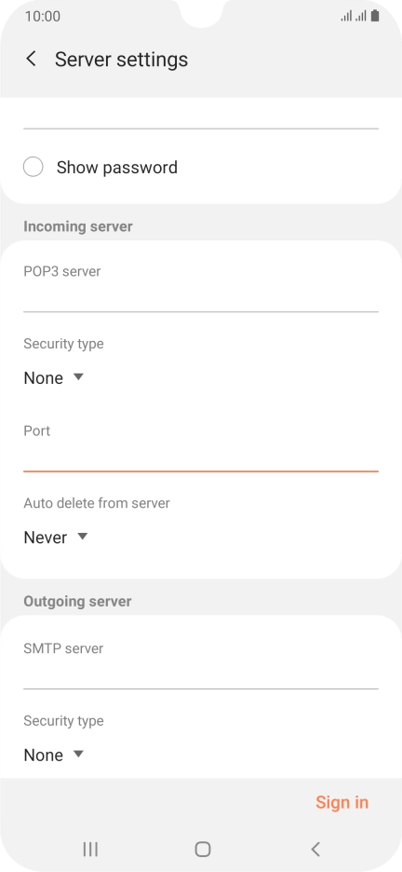
Task: Tap the Sign in button
Action: pyautogui.click(x=342, y=802)
